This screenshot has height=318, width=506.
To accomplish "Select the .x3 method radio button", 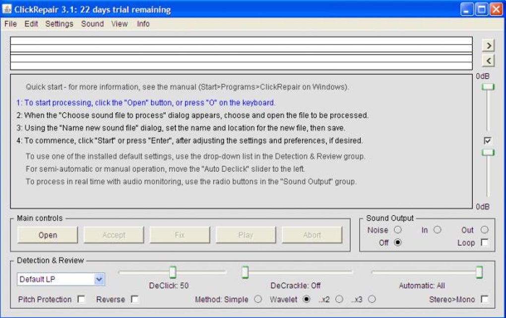I will [x=372, y=300].
